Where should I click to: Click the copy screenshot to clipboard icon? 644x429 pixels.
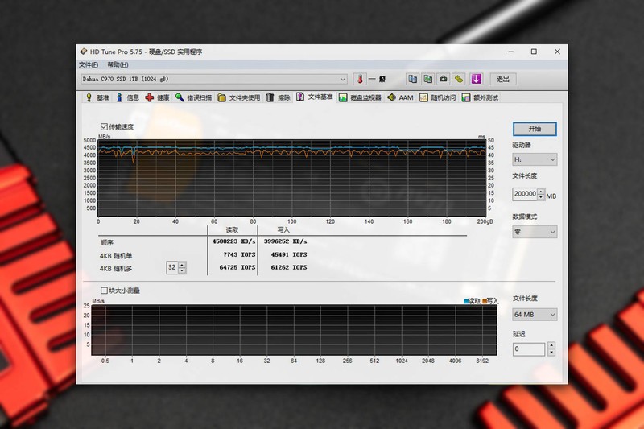point(428,79)
